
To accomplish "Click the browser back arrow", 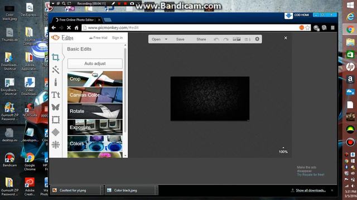I will tap(54, 28).
